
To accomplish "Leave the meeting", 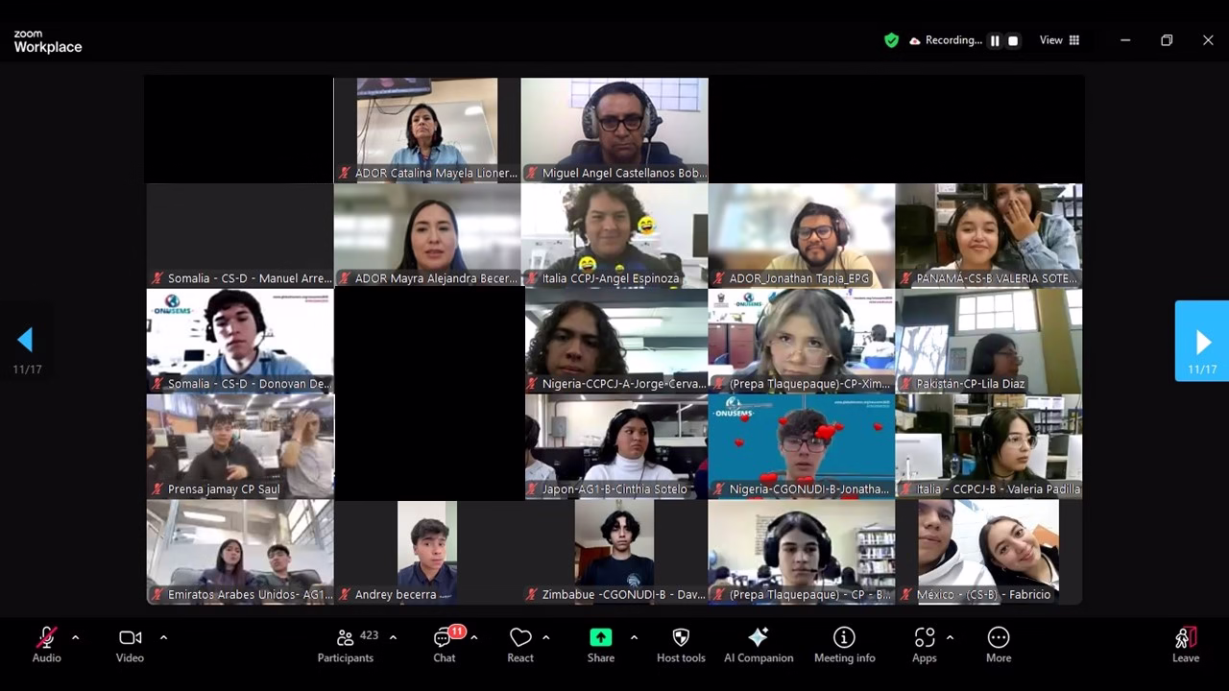I will pyautogui.click(x=1185, y=644).
